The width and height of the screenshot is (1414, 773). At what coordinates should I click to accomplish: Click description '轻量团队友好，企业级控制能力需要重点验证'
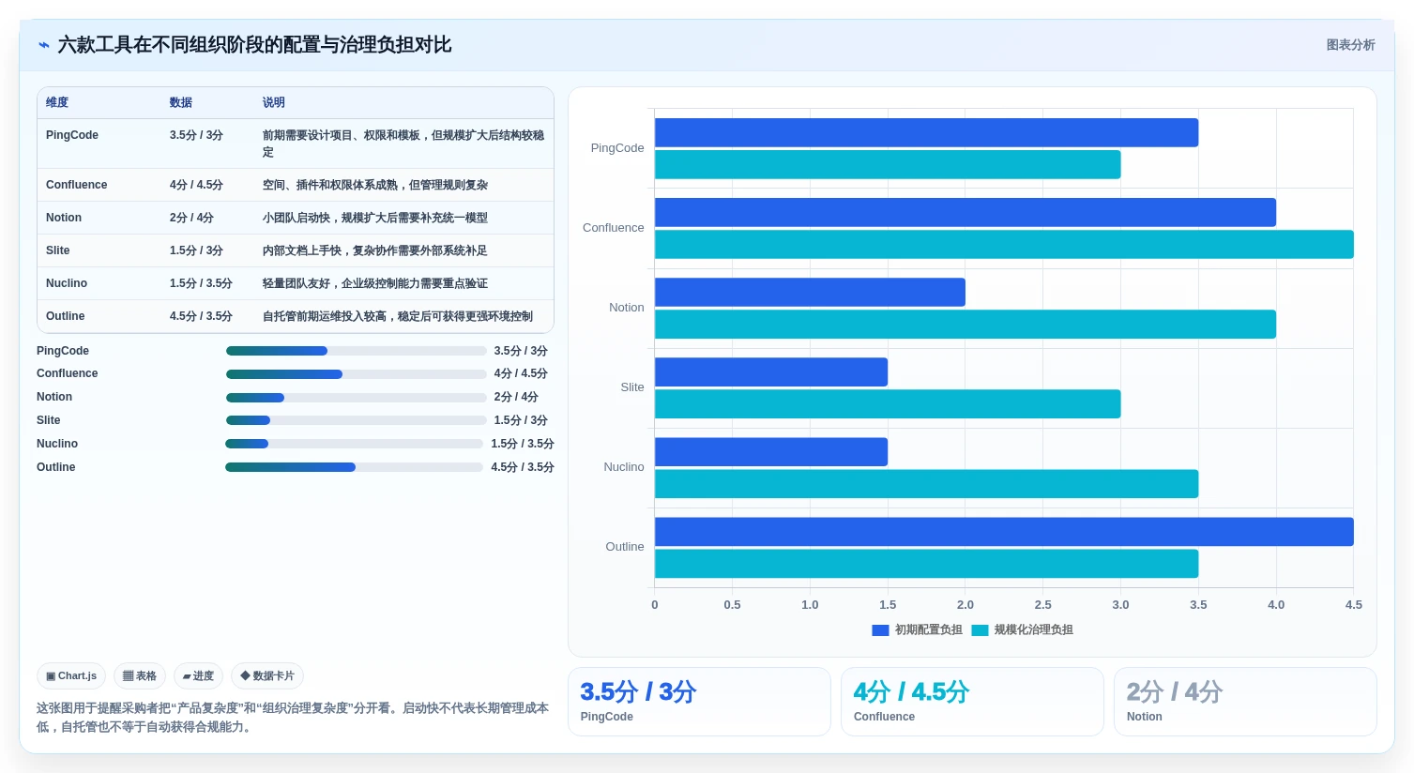pyautogui.click(x=375, y=283)
